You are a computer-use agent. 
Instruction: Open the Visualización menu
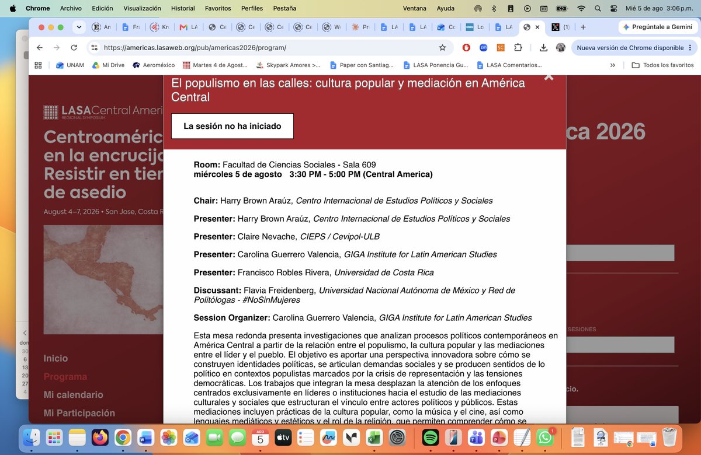click(142, 8)
